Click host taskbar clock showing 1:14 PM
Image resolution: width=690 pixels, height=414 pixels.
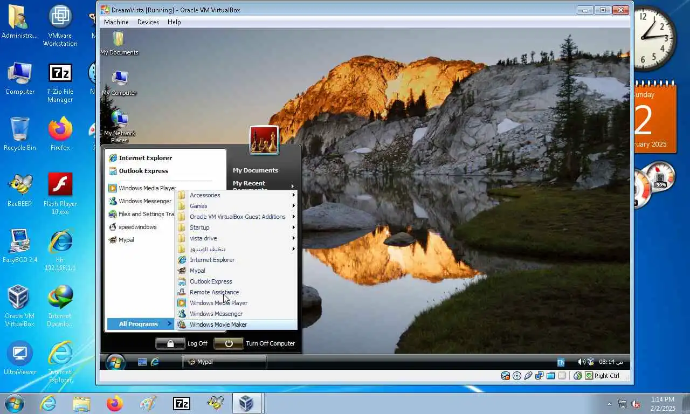[663, 404]
